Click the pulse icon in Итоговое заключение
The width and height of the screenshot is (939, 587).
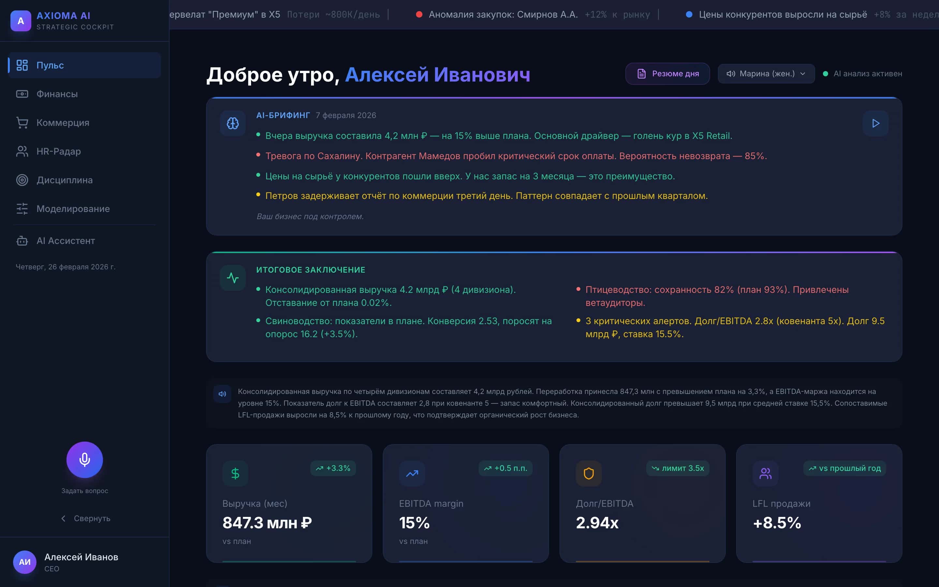pyautogui.click(x=233, y=278)
